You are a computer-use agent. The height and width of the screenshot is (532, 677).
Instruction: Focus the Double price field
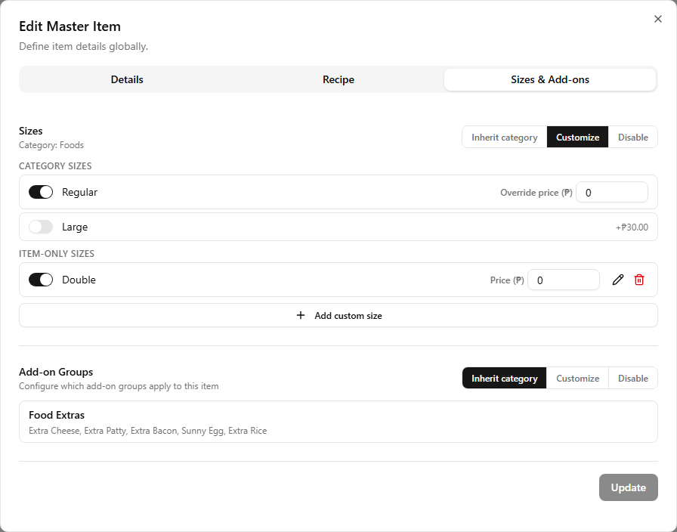(x=564, y=280)
